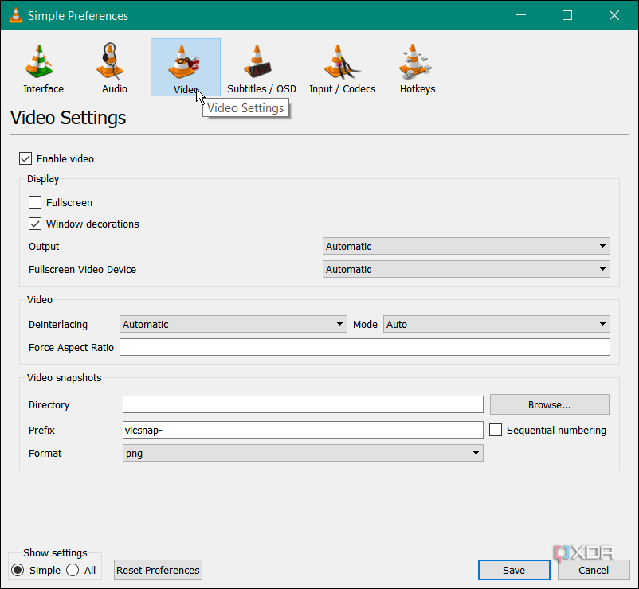
Task: Click the VLC cone icon in title bar
Action: point(15,15)
